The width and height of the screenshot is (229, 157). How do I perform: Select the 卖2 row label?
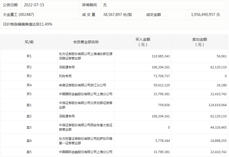click(x=29, y=116)
